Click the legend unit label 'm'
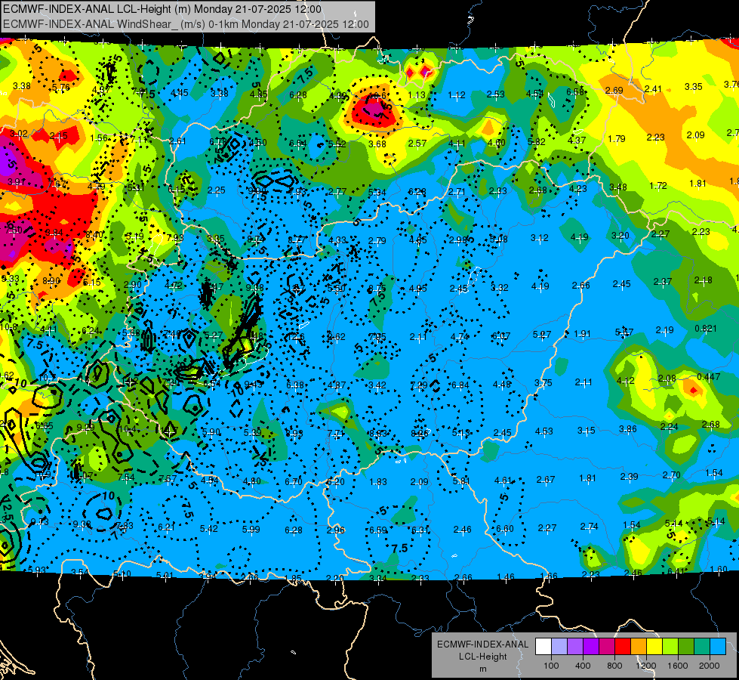The height and width of the screenshot is (680, 739). click(x=482, y=669)
